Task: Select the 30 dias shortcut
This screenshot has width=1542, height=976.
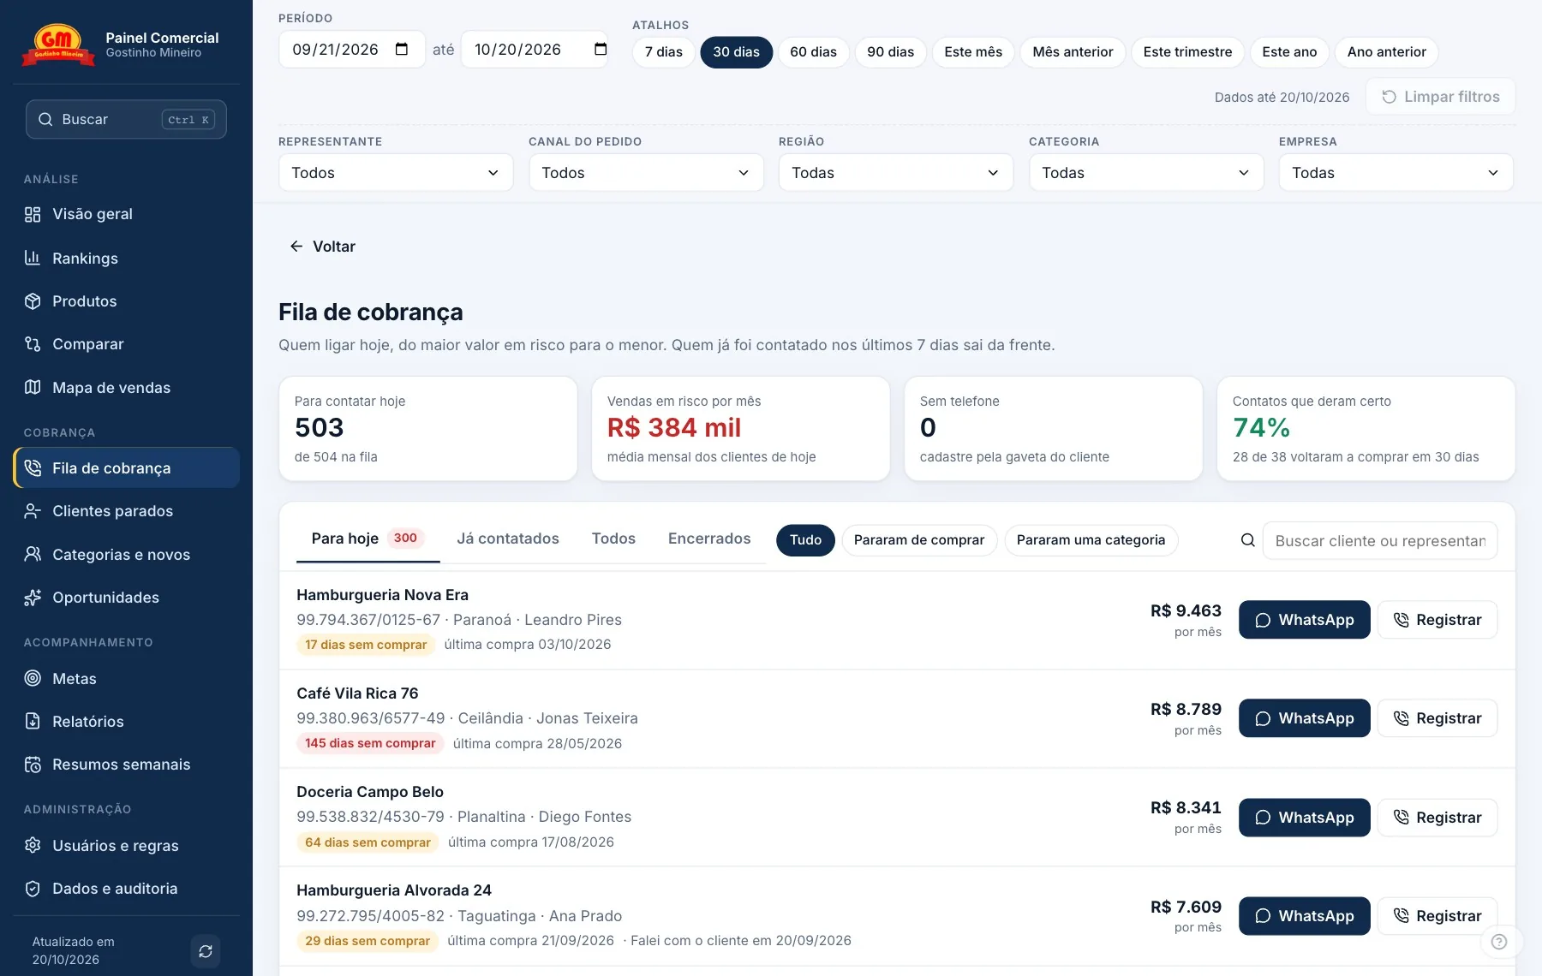Action: click(x=737, y=52)
